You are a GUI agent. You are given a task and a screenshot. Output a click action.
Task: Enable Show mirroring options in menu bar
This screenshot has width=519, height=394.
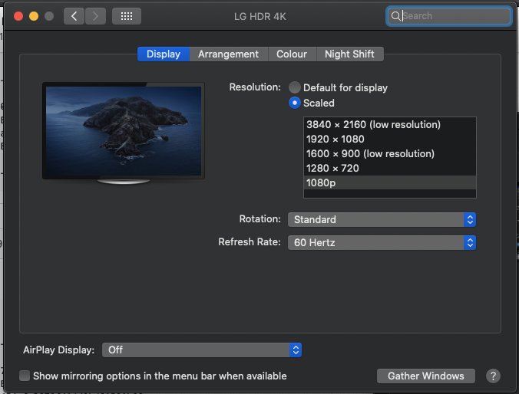25,376
